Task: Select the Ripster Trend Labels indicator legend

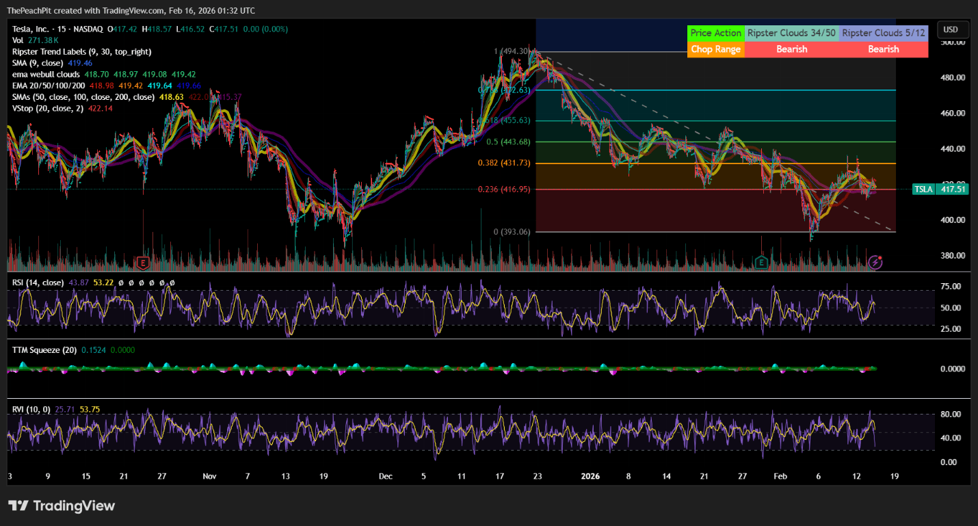Action: (x=82, y=51)
